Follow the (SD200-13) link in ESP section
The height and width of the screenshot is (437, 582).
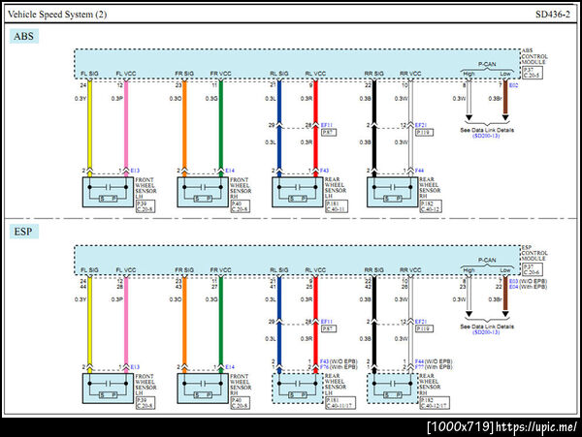(x=486, y=332)
